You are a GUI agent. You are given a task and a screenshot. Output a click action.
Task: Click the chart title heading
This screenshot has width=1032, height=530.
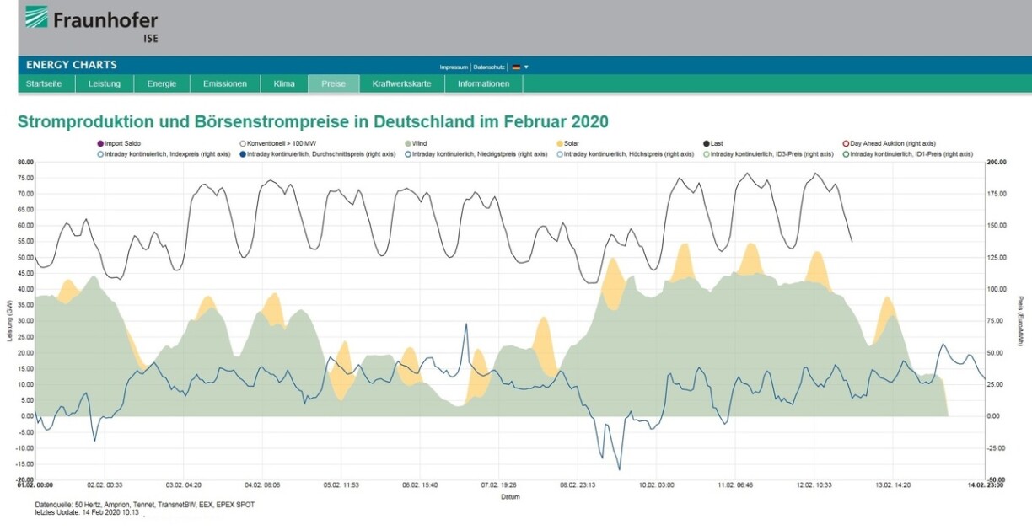pyautogui.click(x=313, y=122)
